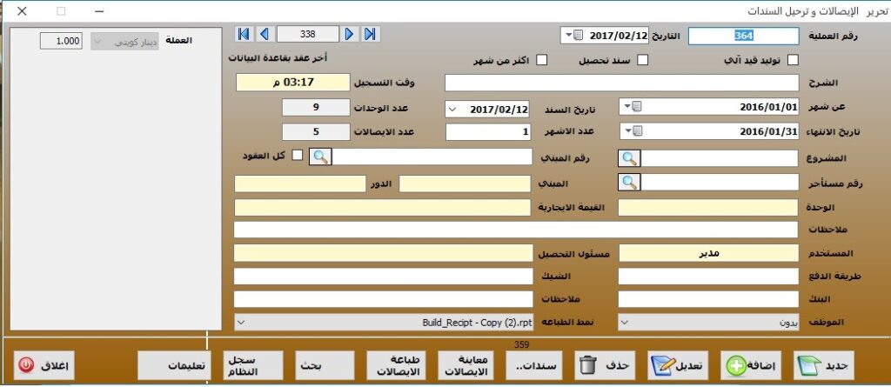Minimize the window using the dash button
Screen dimensions: 891x387
click(99, 10)
